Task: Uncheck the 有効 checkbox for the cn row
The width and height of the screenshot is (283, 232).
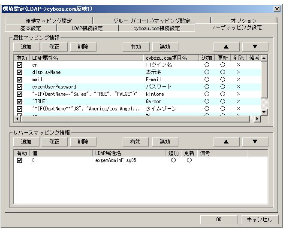Action: (19, 65)
